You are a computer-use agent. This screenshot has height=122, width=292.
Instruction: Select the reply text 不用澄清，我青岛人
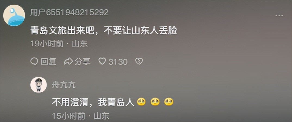(x=93, y=102)
